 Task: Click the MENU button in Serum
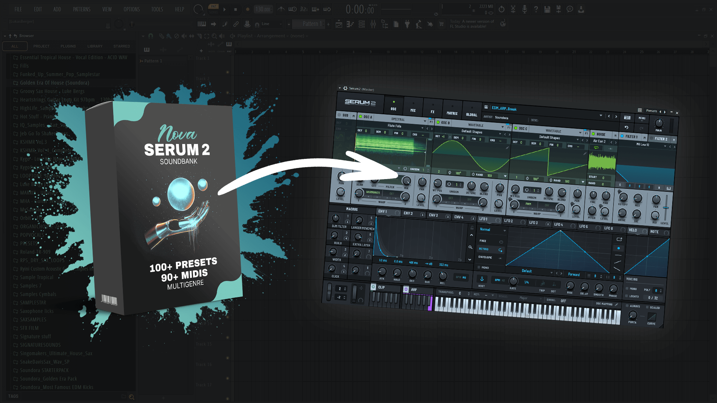[642, 118]
